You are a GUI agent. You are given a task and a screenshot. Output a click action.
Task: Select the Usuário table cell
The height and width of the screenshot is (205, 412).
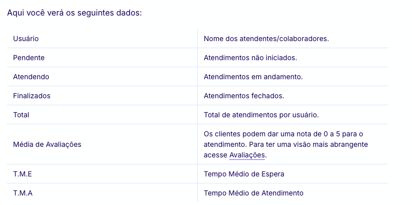26,39
